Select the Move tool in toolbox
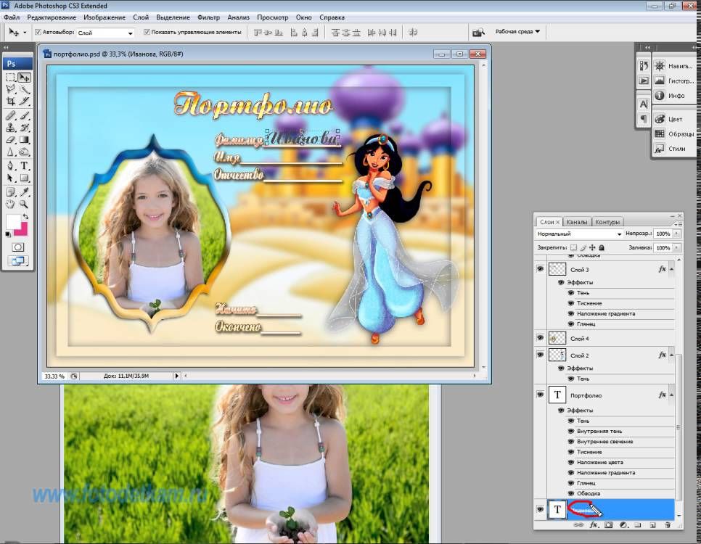The image size is (701, 544). 24,78
